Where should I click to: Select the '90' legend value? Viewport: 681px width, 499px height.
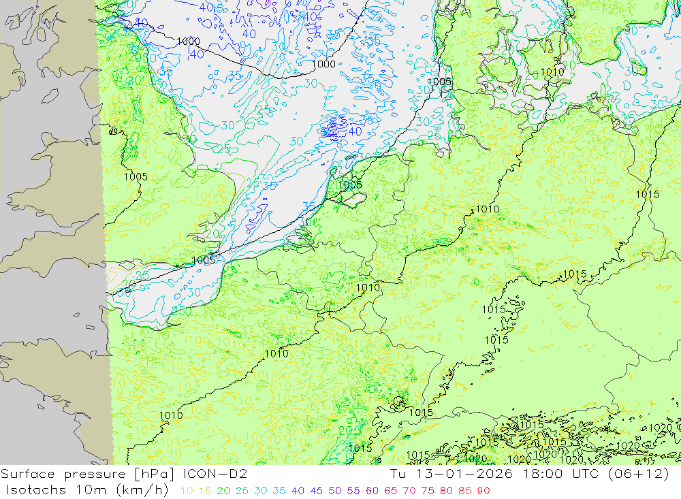(484, 492)
